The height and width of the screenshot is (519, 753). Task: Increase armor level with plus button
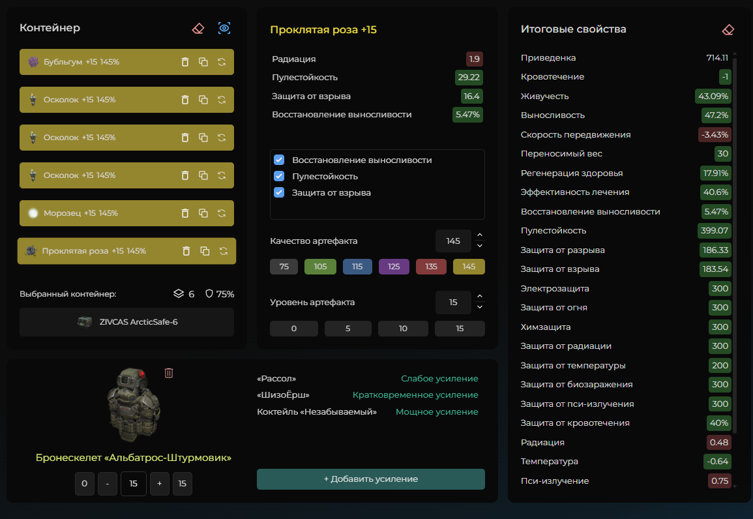click(160, 484)
